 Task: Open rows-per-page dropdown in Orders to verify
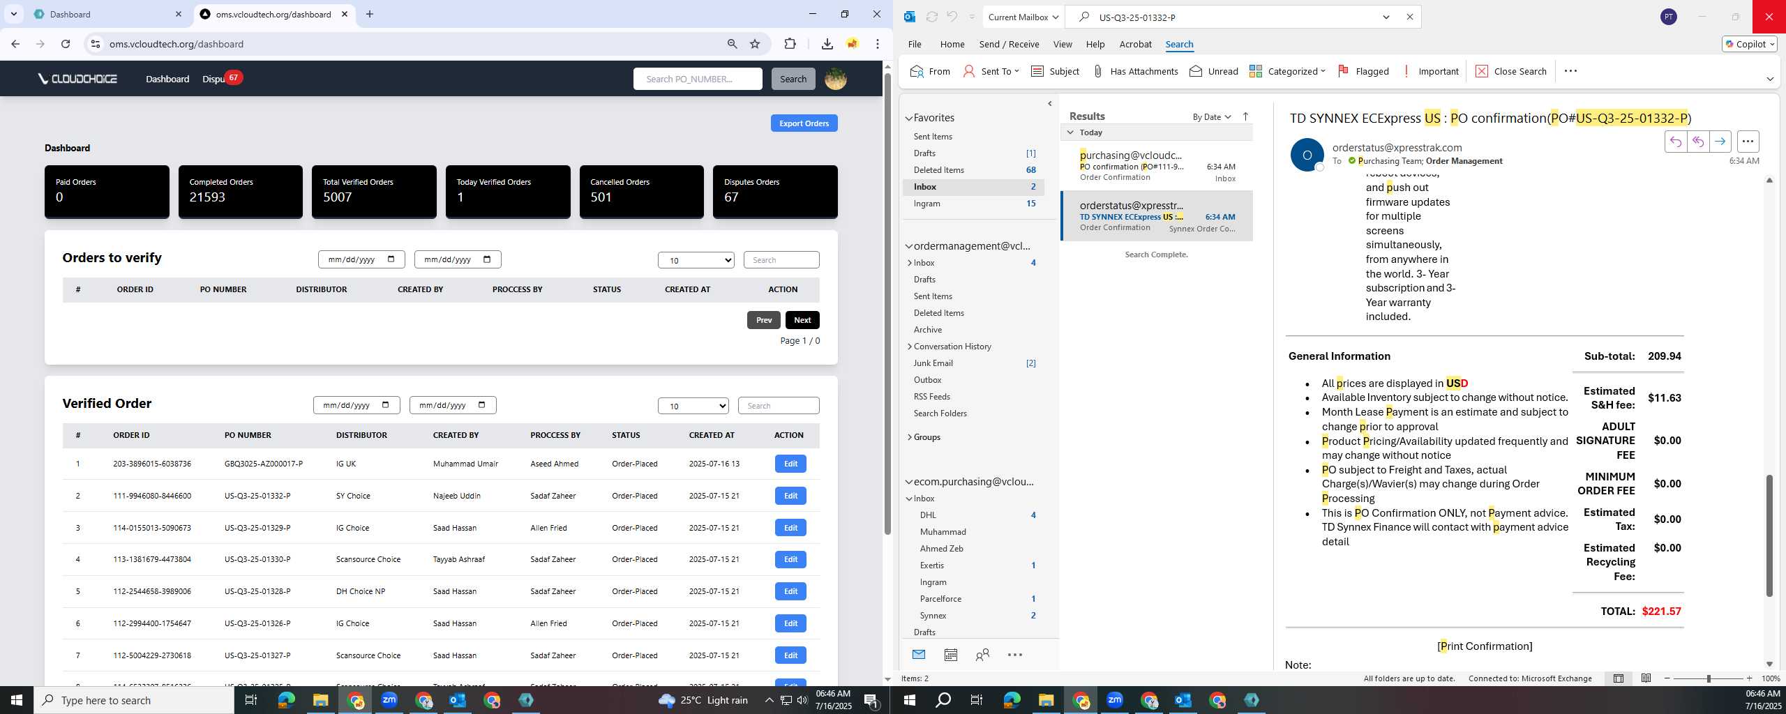pyautogui.click(x=696, y=260)
